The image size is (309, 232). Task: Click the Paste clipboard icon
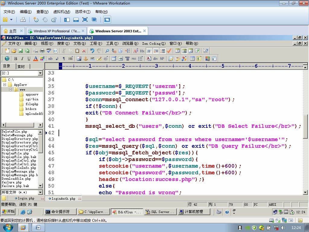[x=77, y=51]
